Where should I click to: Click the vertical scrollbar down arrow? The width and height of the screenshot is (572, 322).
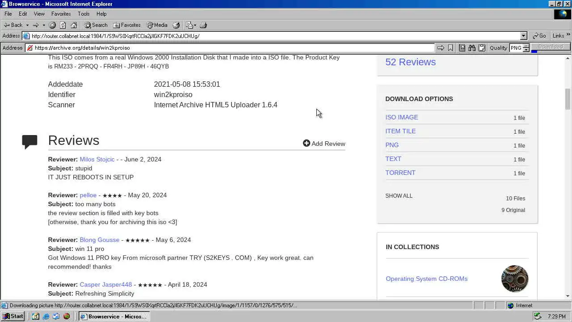point(568,296)
